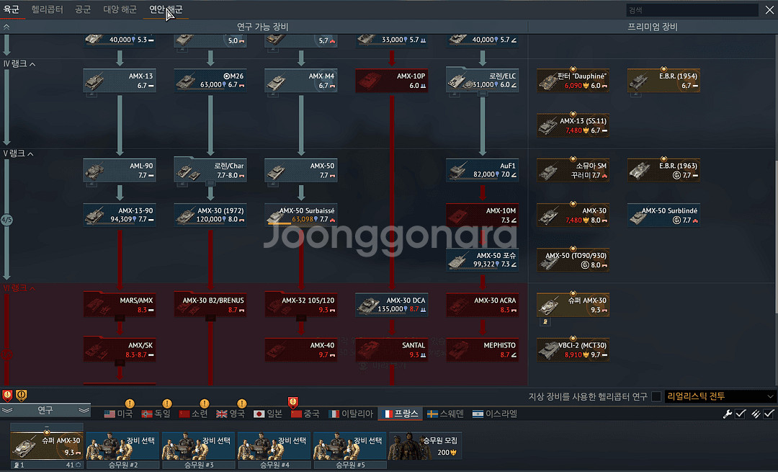Viewport: 778px width, 472px height.
Task: Expand the 로렌/ELC vehicle group
Action: tap(482, 94)
